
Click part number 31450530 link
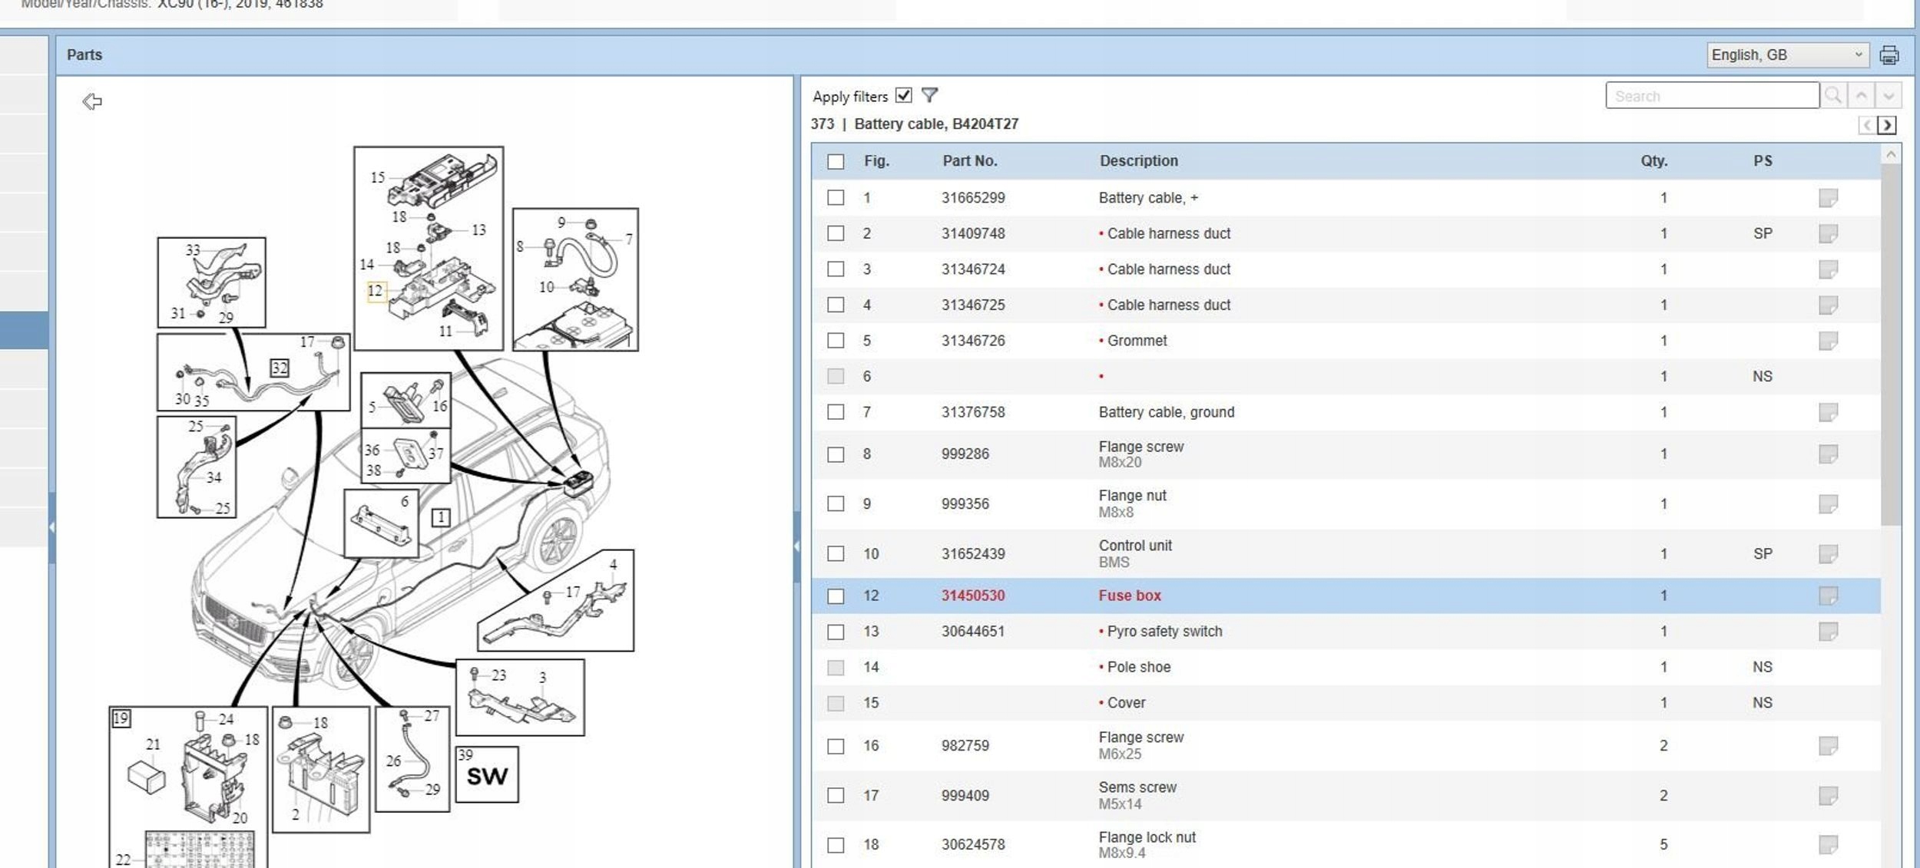coord(973,596)
